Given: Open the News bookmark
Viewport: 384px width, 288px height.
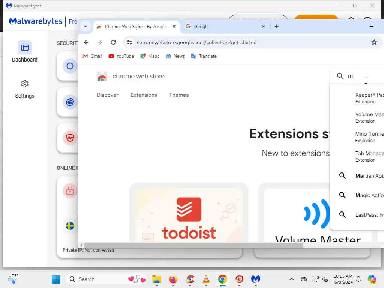Looking at the screenshot, I should point(175,56).
